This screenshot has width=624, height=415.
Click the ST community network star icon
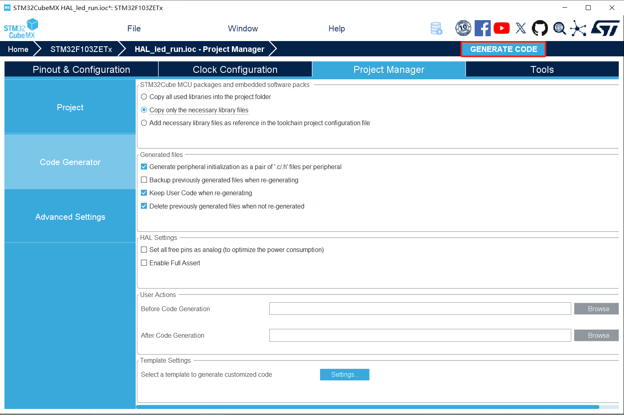pos(578,28)
